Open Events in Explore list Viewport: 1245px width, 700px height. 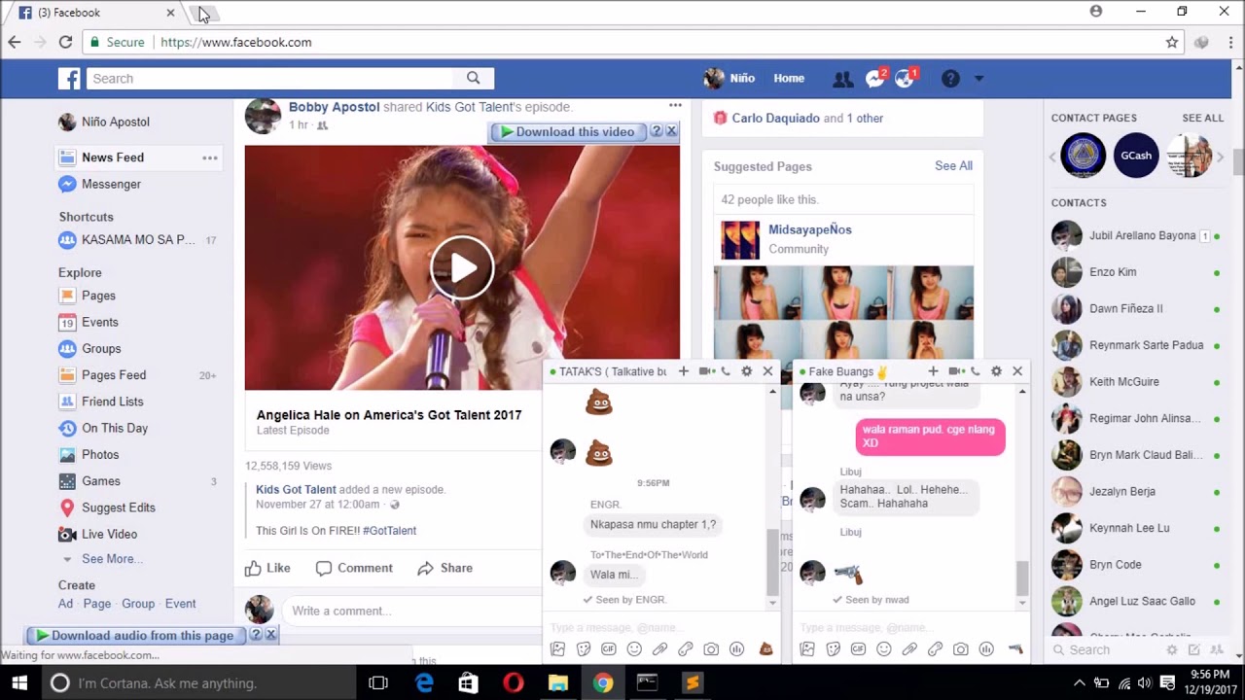click(x=99, y=322)
